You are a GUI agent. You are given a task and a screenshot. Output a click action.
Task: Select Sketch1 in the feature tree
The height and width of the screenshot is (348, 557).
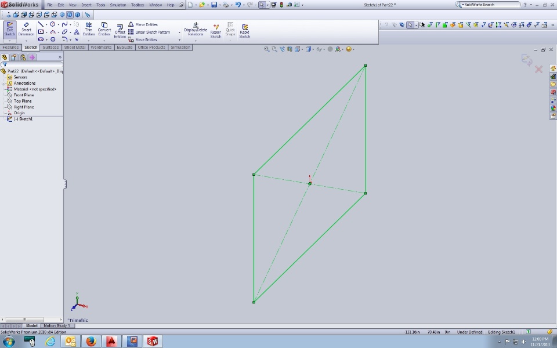[23, 119]
